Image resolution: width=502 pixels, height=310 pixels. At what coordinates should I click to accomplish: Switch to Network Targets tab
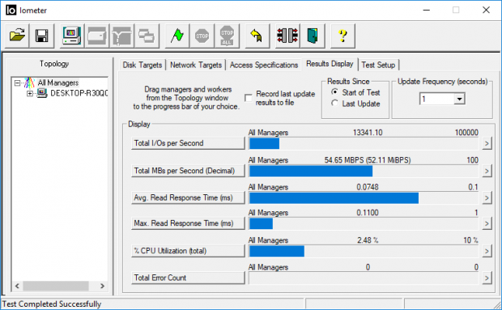click(x=196, y=65)
